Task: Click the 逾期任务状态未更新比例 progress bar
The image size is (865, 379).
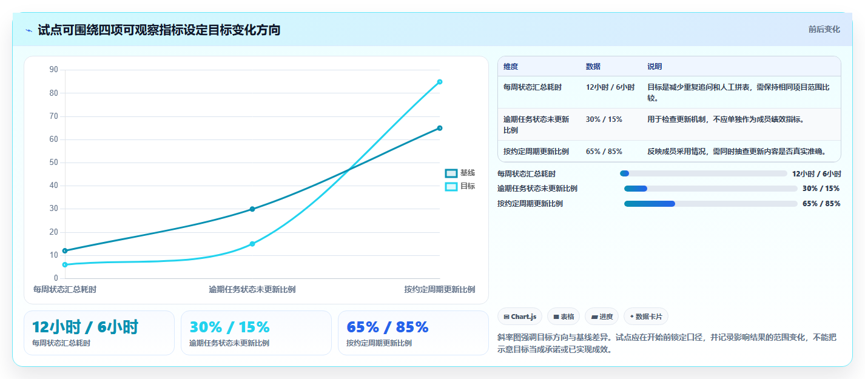Action: [711, 189]
